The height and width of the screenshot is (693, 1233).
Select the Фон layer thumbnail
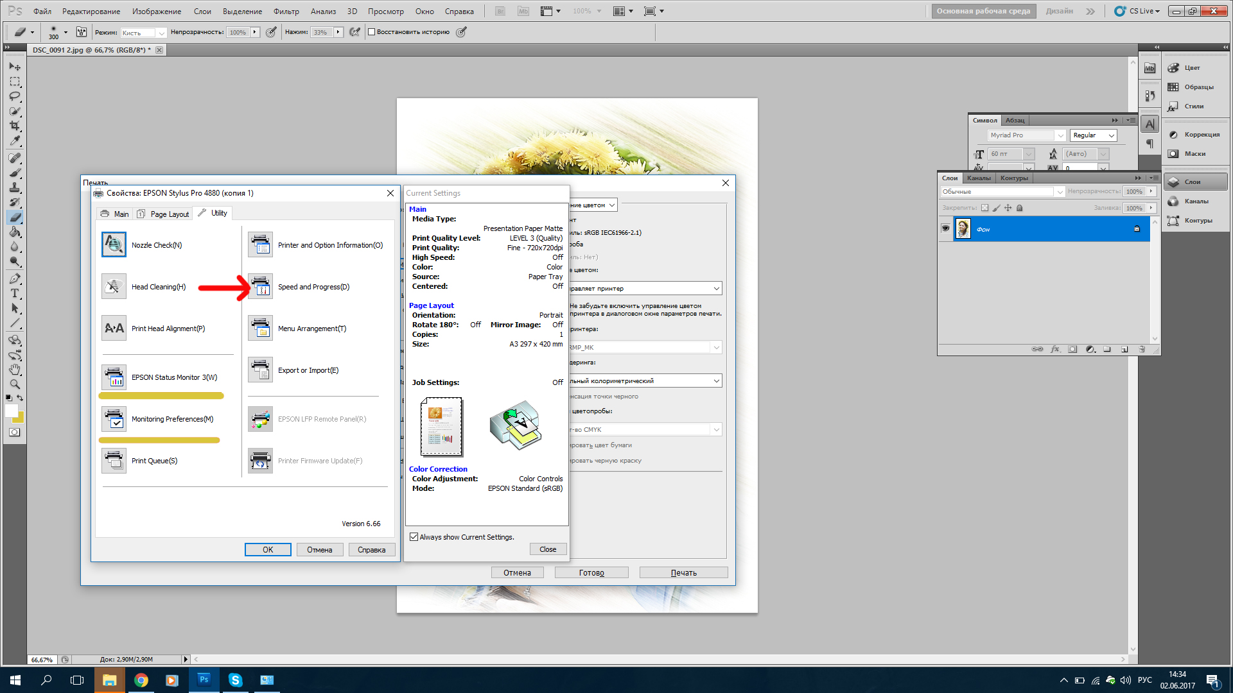point(963,228)
